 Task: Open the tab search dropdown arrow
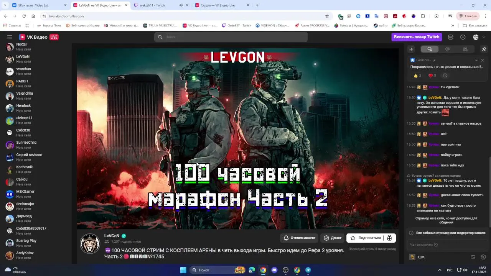click(5, 5)
